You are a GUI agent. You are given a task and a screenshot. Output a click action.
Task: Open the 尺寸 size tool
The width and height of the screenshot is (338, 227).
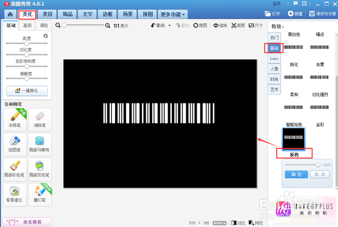coord(256,25)
